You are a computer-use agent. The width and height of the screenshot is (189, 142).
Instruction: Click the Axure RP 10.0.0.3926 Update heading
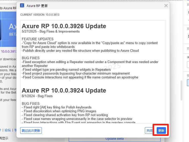(x=64, y=26)
